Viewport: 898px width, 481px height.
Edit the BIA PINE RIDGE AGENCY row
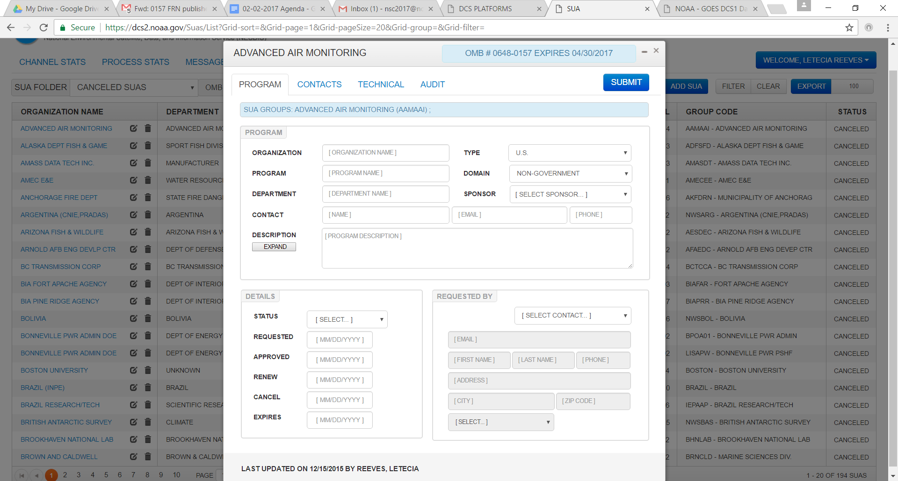(134, 301)
